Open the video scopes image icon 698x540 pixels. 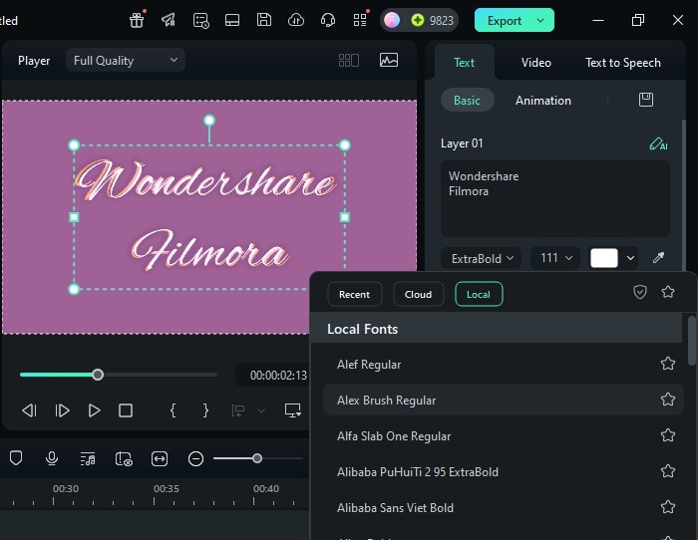pos(389,60)
